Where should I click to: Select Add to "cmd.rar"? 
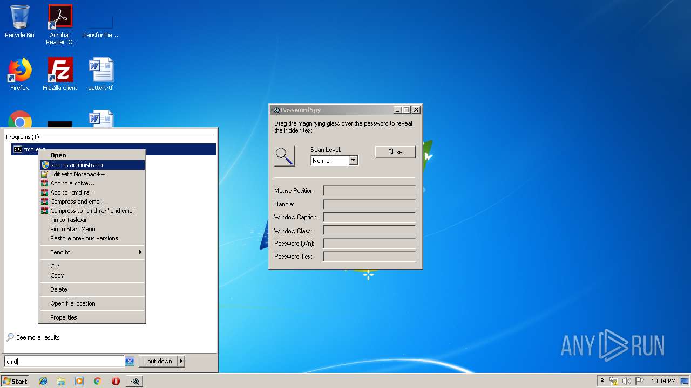coord(92,192)
